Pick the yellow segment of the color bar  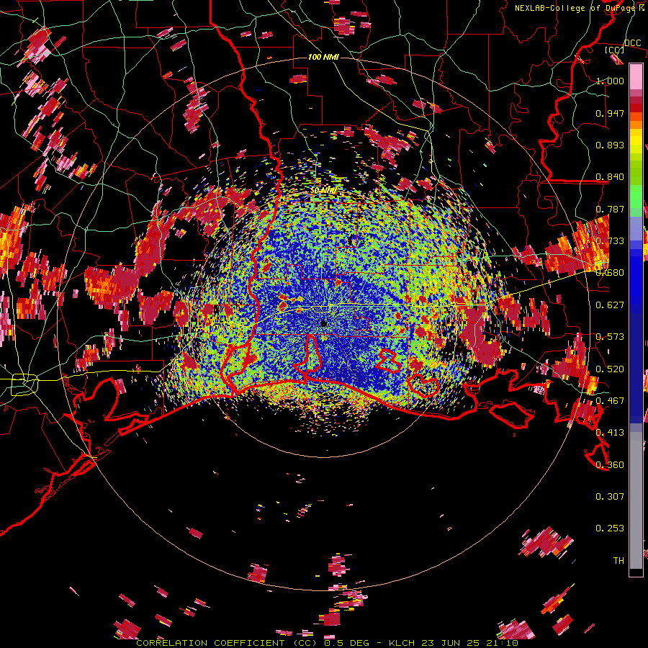point(636,141)
